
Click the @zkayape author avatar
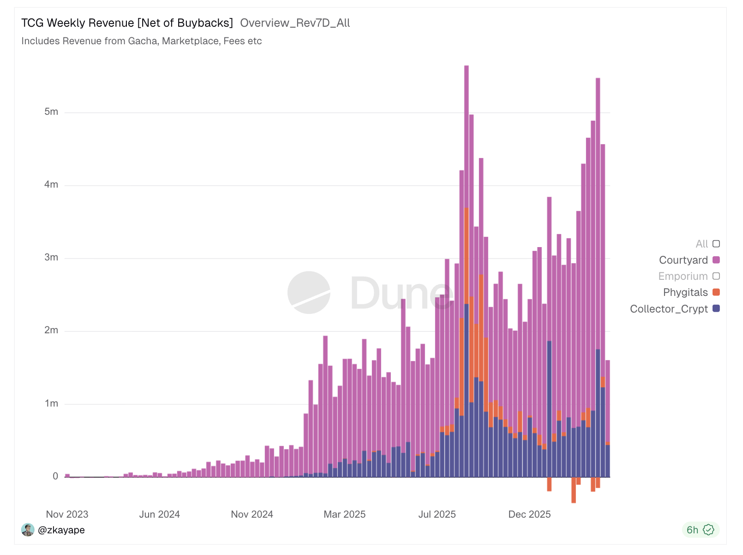click(28, 530)
